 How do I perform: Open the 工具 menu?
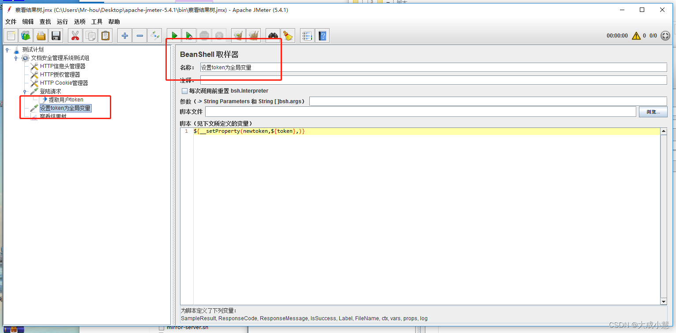pyautogui.click(x=97, y=22)
